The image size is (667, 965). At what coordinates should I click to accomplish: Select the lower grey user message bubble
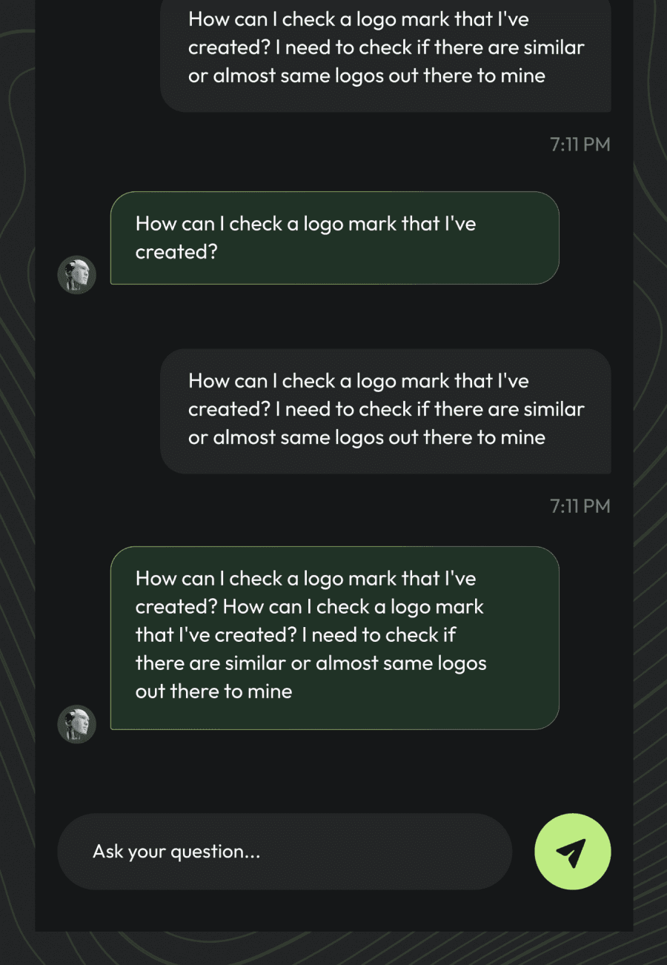coord(385,411)
